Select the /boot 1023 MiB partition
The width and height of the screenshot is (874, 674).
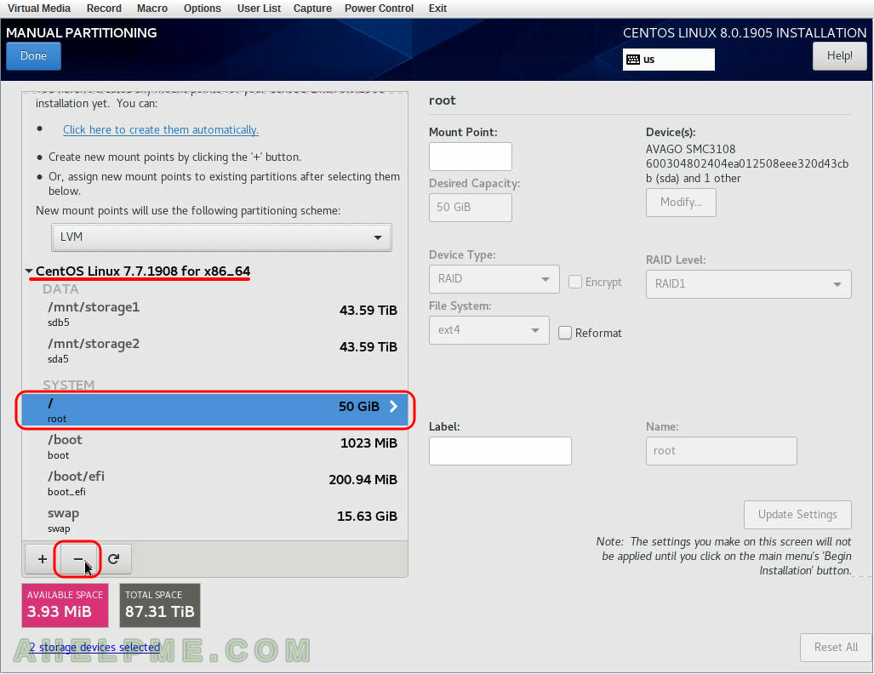point(215,447)
